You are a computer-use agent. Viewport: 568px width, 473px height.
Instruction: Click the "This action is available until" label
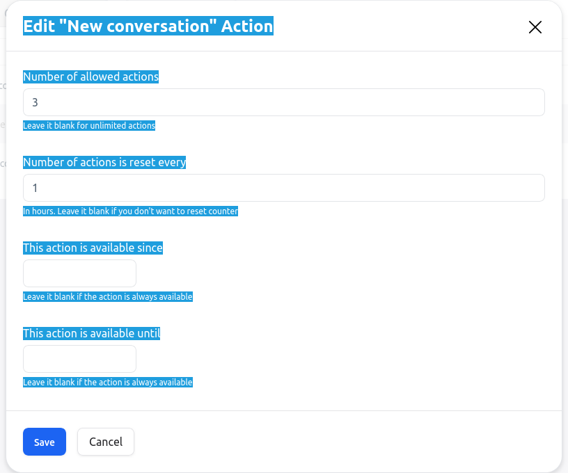[x=91, y=334]
